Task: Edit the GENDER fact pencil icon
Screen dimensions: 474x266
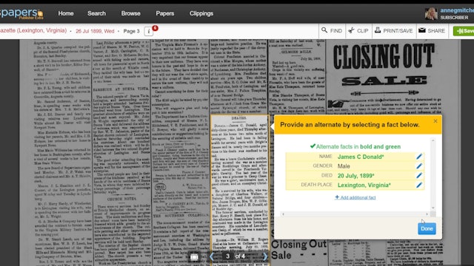Action: pos(419,166)
